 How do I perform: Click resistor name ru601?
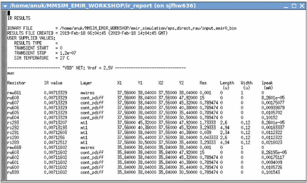pyautogui.click(x=13, y=162)
